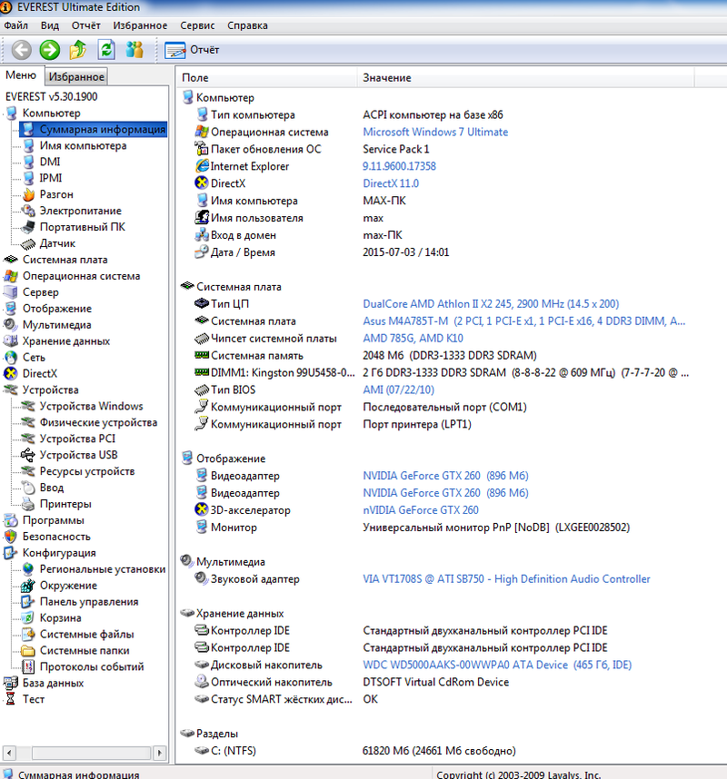Image resolution: width=727 pixels, height=779 pixels.
Task: Open the Microsoft Windows 7 Ultimate link
Action: tap(435, 133)
